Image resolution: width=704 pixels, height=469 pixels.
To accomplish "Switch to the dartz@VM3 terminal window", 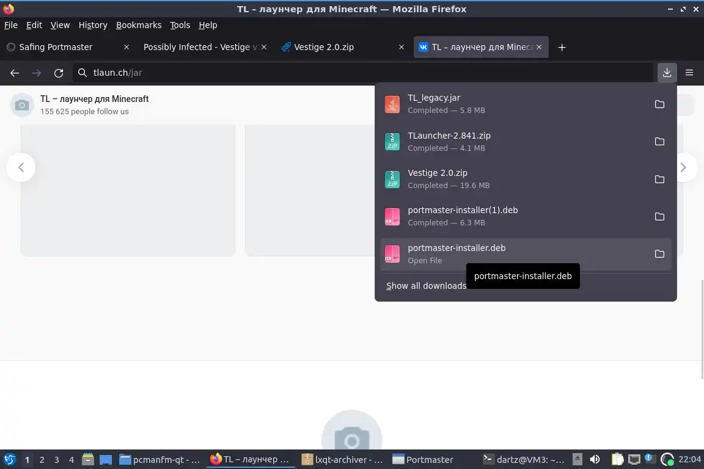I will click(x=524, y=460).
